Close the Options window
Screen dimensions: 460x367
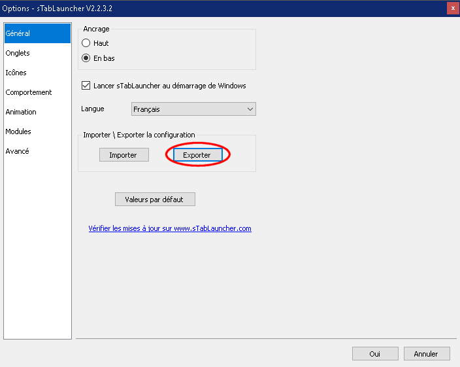tap(453, 9)
